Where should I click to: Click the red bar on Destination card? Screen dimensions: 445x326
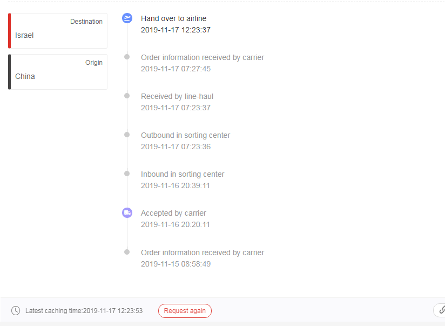[x=9, y=31]
